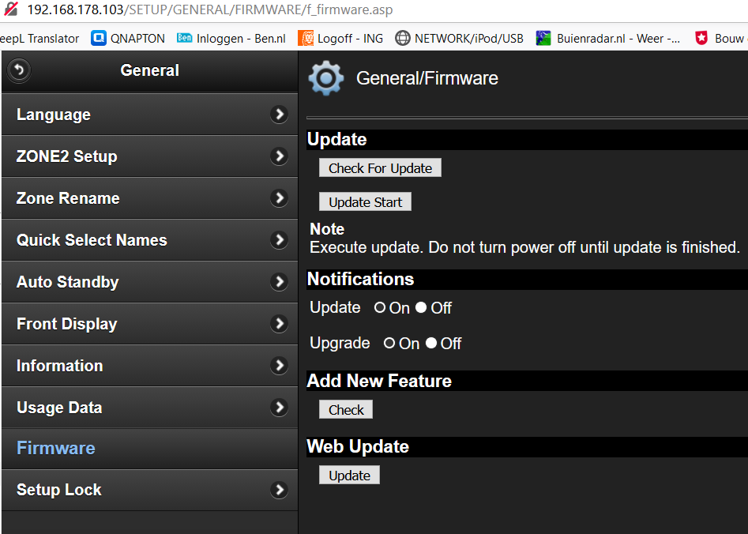Viewport: 748px width, 534px height.
Task: Click the Update Start button
Action: click(365, 202)
